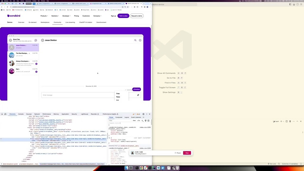The width and height of the screenshot is (304, 171).
Task: Add a new style rule with the plus icon
Action: click(142, 121)
